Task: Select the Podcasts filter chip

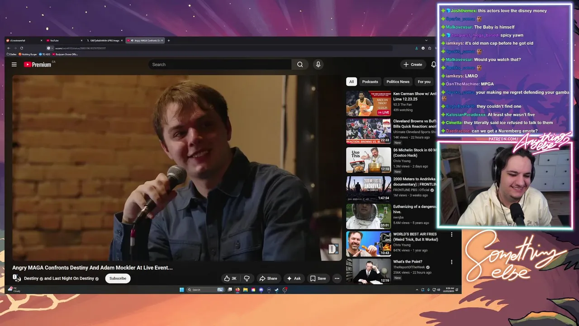Action: (370, 81)
